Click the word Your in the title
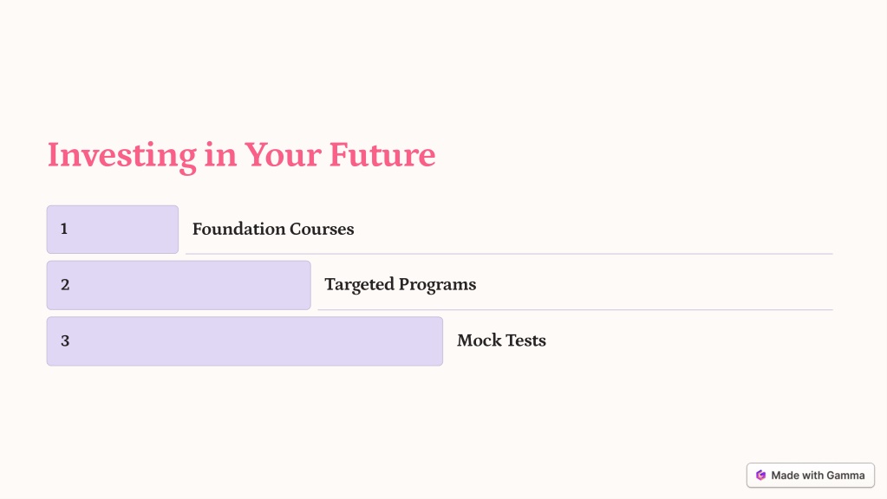The width and height of the screenshot is (887, 499). click(283, 154)
